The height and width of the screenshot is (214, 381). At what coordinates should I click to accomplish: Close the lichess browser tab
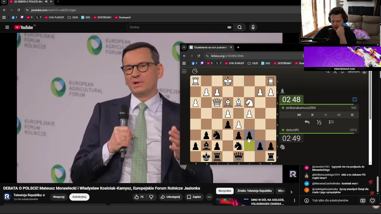tap(231, 47)
